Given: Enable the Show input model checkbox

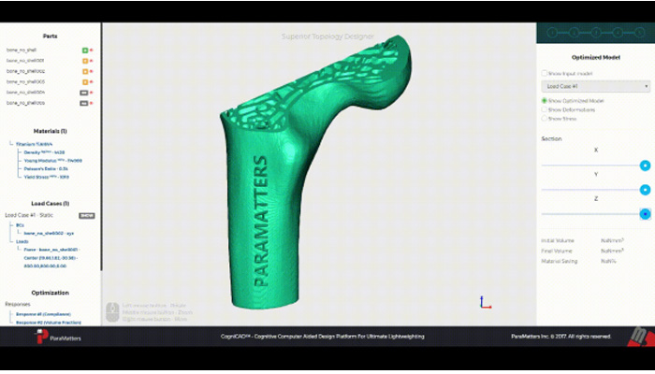Looking at the screenshot, I should coord(544,74).
